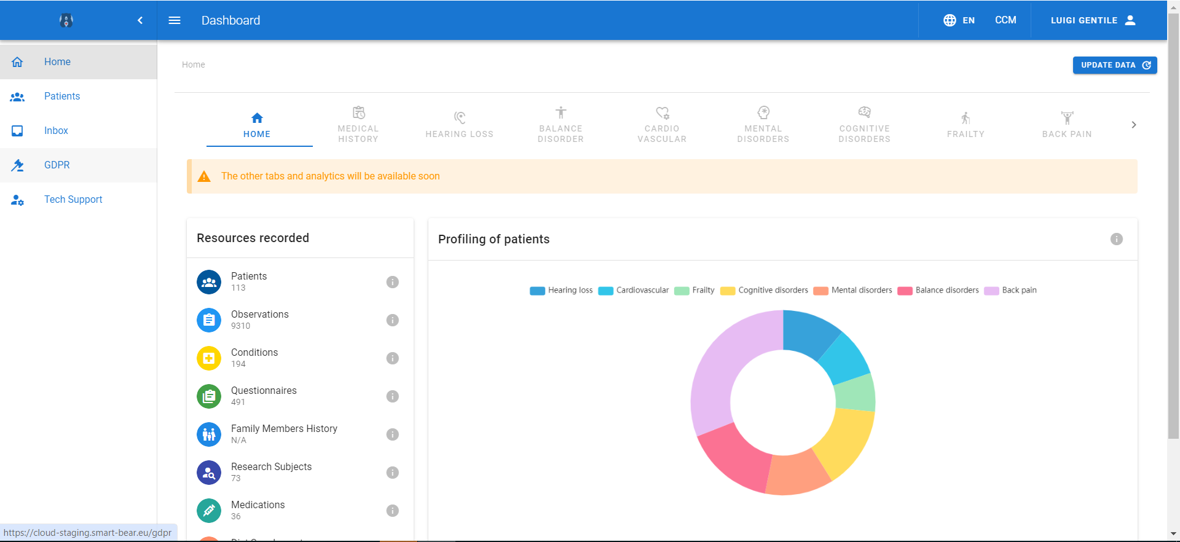This screenshot has height=542, width=1180.
Task: Click the Observations clipboard icon
Action: (209, 320)
